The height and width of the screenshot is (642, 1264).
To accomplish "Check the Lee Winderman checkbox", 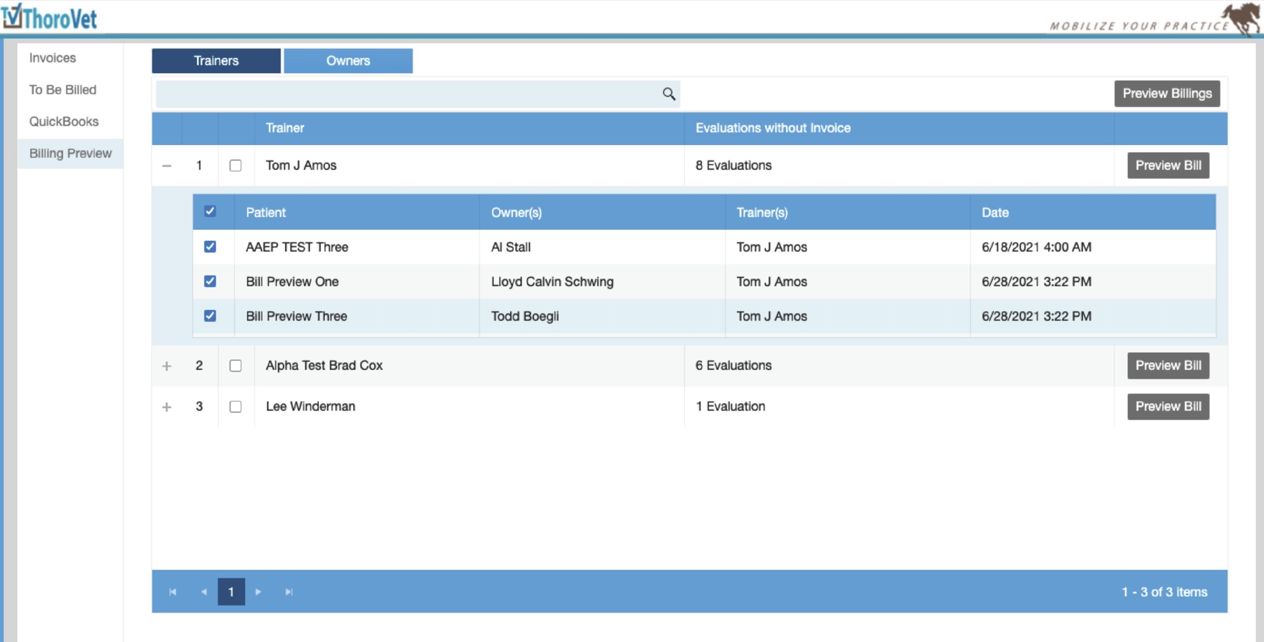I will tap(236, 407).
